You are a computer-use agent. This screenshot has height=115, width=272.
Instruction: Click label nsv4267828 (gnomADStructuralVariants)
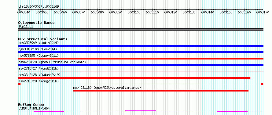pyautogui.click(x=52, y=62)
